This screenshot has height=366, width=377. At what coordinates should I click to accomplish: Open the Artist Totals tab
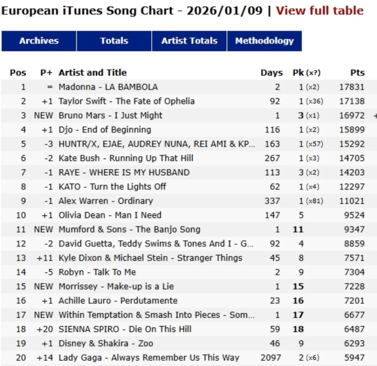pyautogui.click(x=189, y=41)
